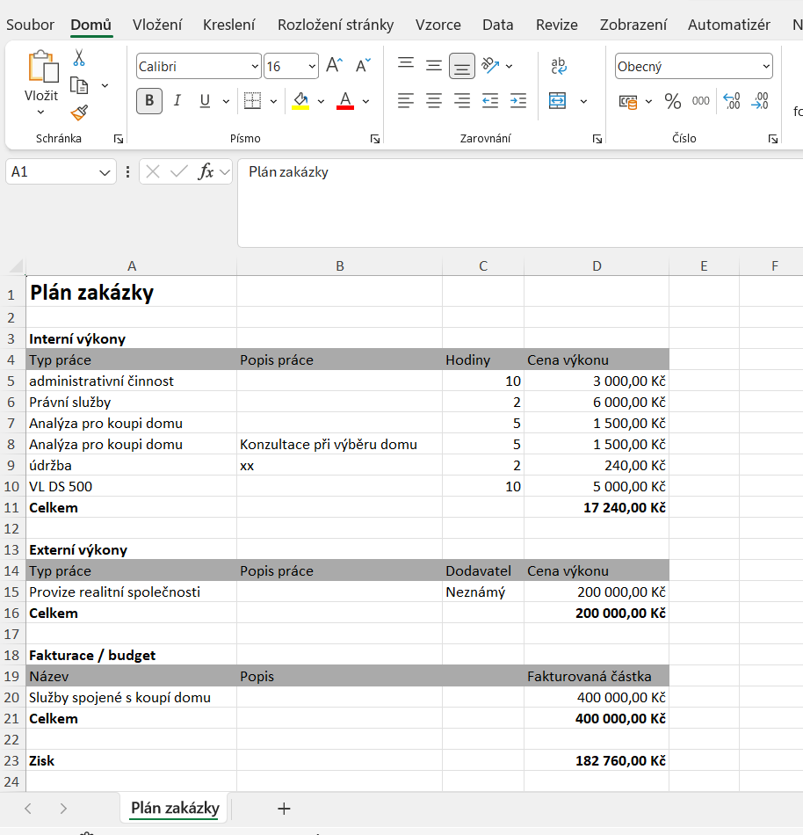The width and height of the screenshot is (803, 835).
Task: Apply Percent style format
Action: 673,101
